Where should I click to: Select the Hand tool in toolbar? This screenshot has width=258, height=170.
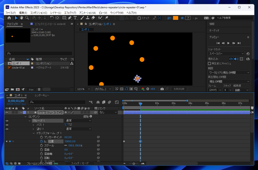point(21,18)
